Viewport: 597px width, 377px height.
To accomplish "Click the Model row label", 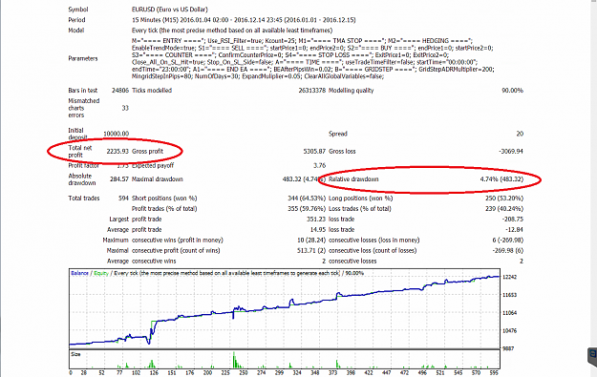I will (x=76, y=30).
